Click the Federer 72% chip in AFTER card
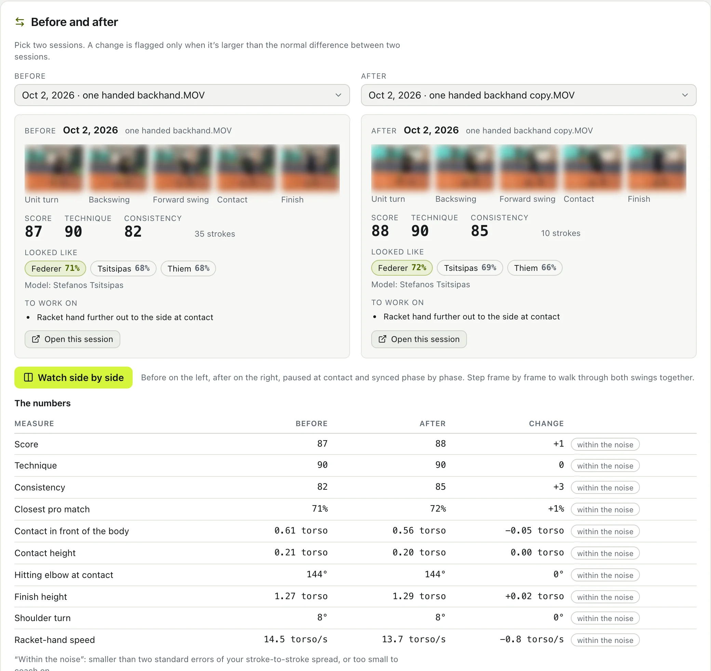Viewport: 711px width, 671px height. (402, 268)
